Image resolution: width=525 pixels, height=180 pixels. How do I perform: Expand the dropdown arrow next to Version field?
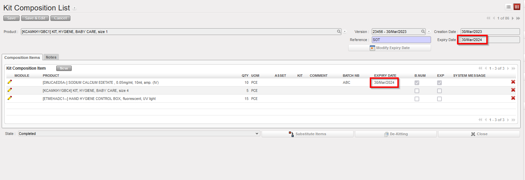coord(429,32)
